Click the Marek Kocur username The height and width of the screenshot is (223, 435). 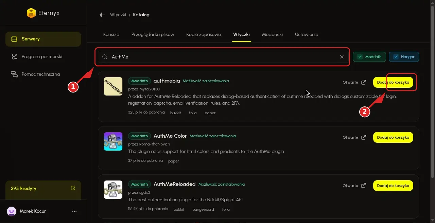click(33, 211)
